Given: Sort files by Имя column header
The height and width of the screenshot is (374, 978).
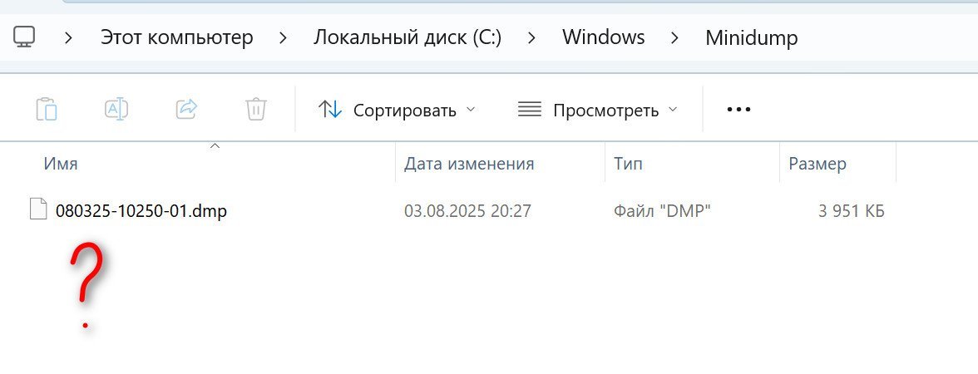Looking at the screenshot, I should click(61, 164).
